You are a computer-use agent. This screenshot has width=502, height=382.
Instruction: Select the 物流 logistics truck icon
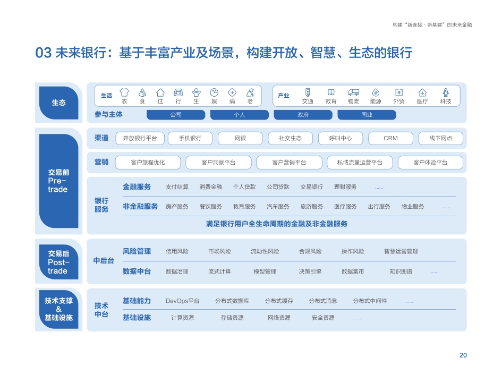point(354,91)
